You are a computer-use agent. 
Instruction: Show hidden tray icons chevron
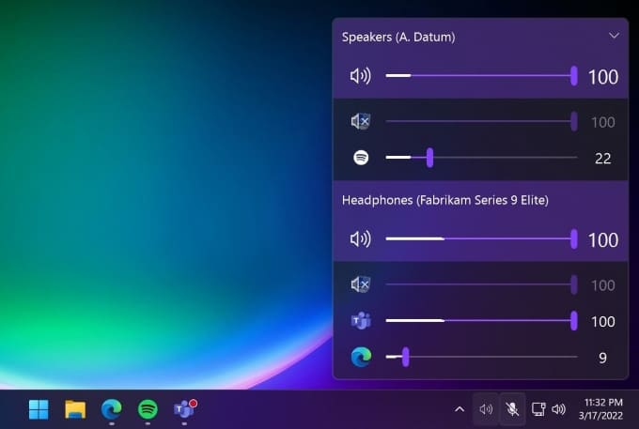460,409
